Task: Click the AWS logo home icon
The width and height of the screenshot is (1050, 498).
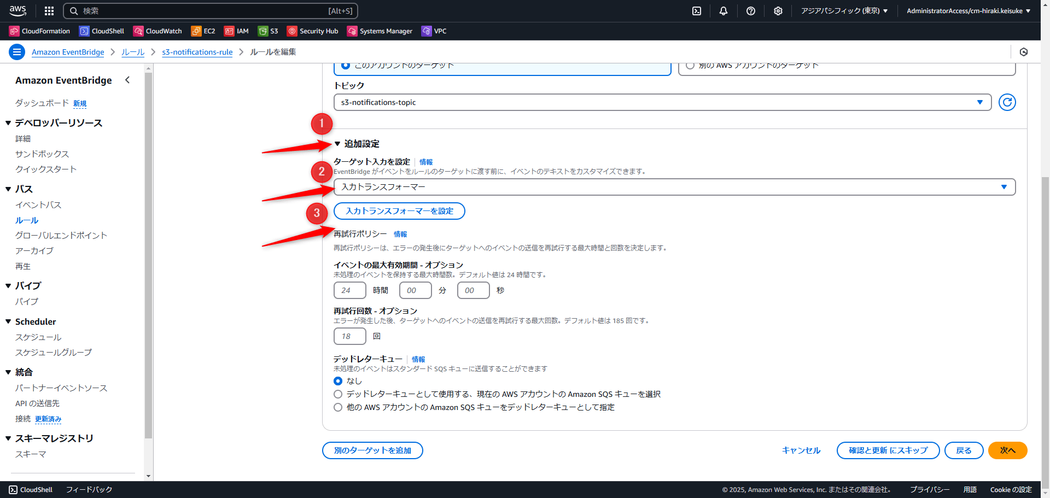Action: tap(17, 10)
